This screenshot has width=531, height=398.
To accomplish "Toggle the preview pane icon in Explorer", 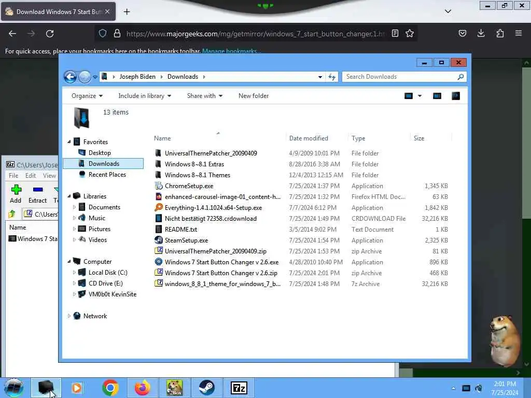I will pyautogui.click(x=437, y=96).
